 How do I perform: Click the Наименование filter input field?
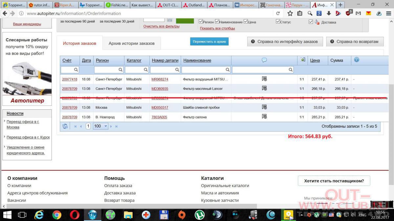(x=206, y=69)
